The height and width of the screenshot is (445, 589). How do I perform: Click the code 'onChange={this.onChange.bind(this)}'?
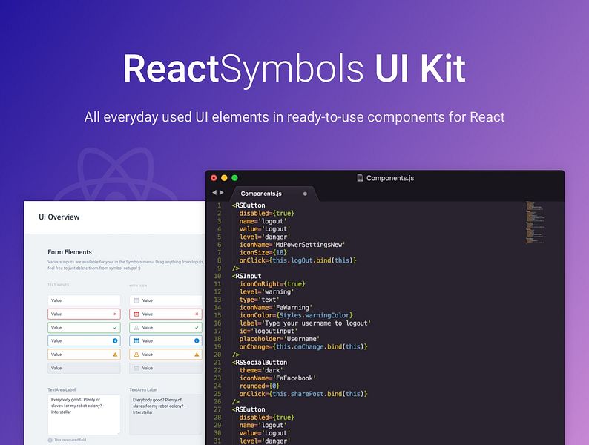pos(303,347)
